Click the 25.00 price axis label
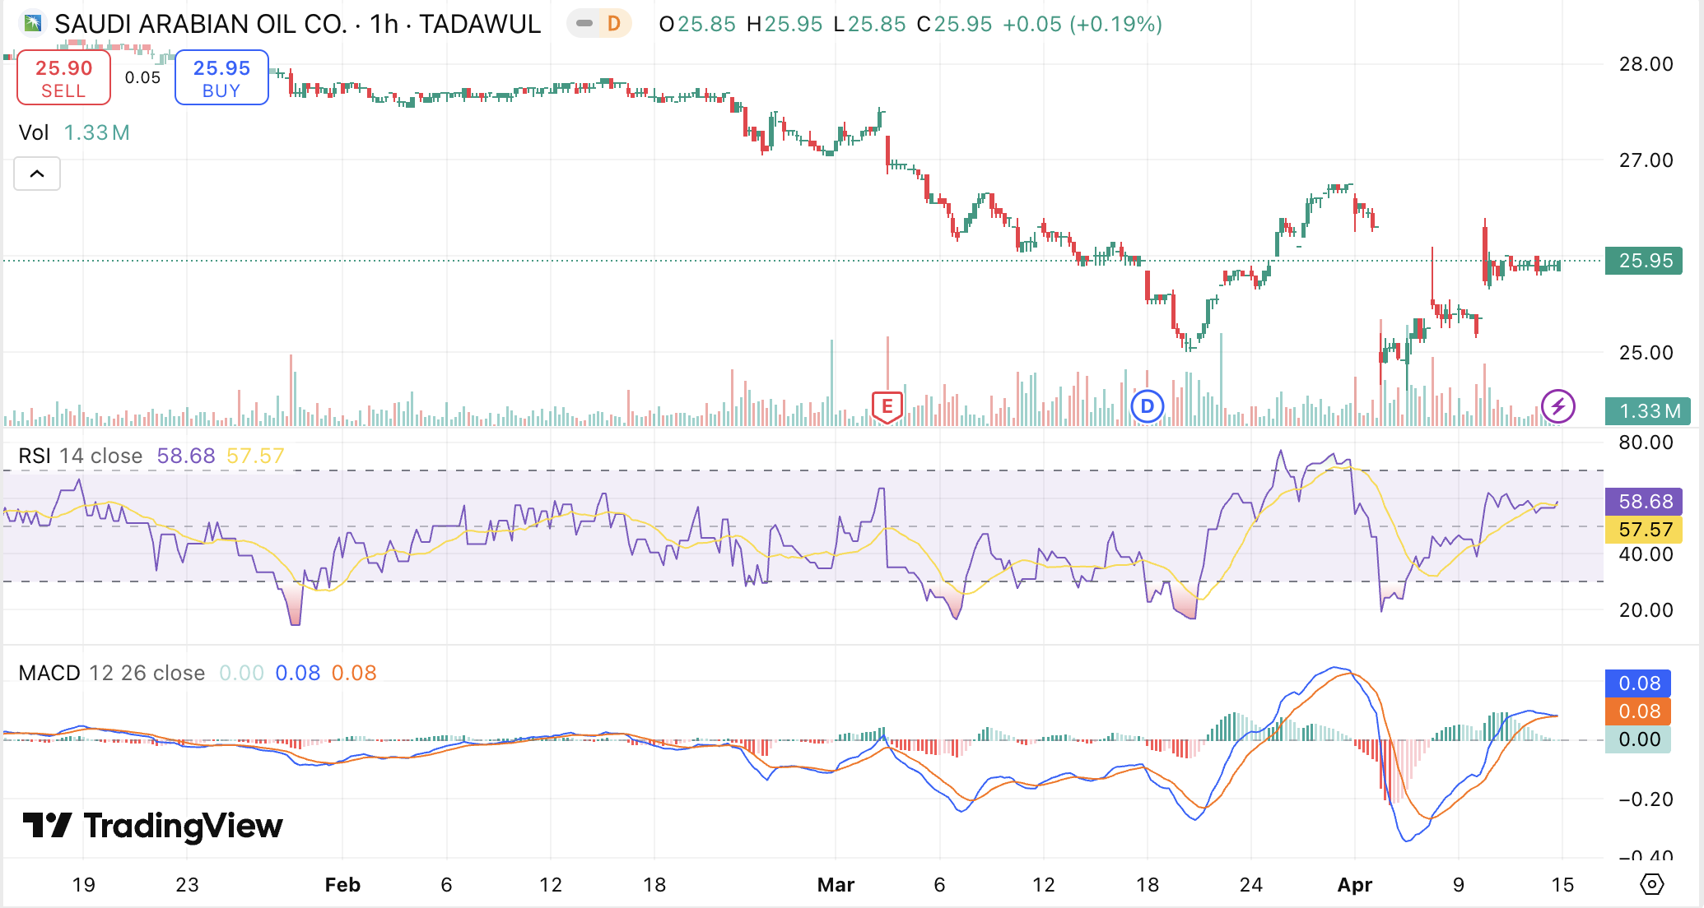This screenshot has width=1704, height=908. point(1646,353)
